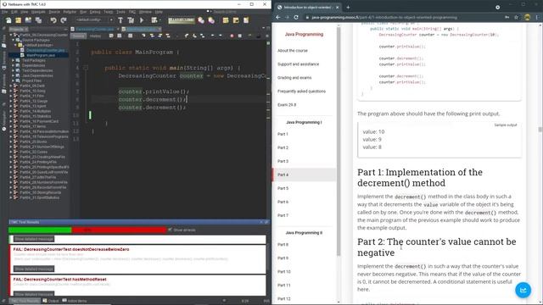Expand the Test Dependencies node

point(14,70)
